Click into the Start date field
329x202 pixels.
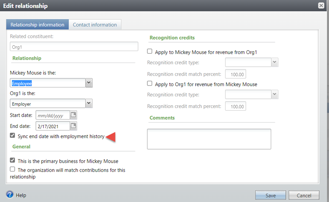click(53, 115)
